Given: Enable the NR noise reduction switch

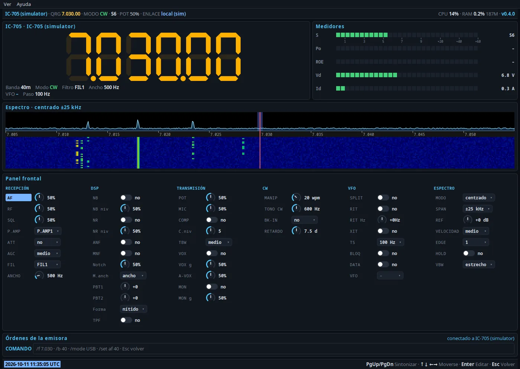Looking at the screenshot, I should click(x=126, y=220).
